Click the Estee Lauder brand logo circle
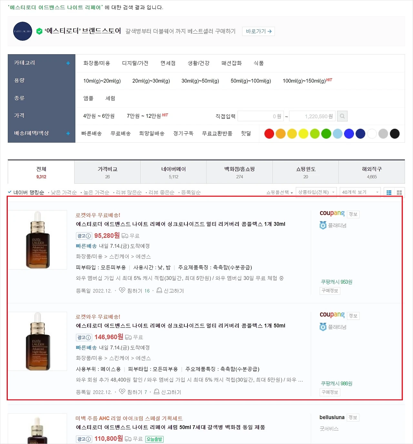Image resolution: width=413 pixels, height=444 pixels. click(23, 31)
